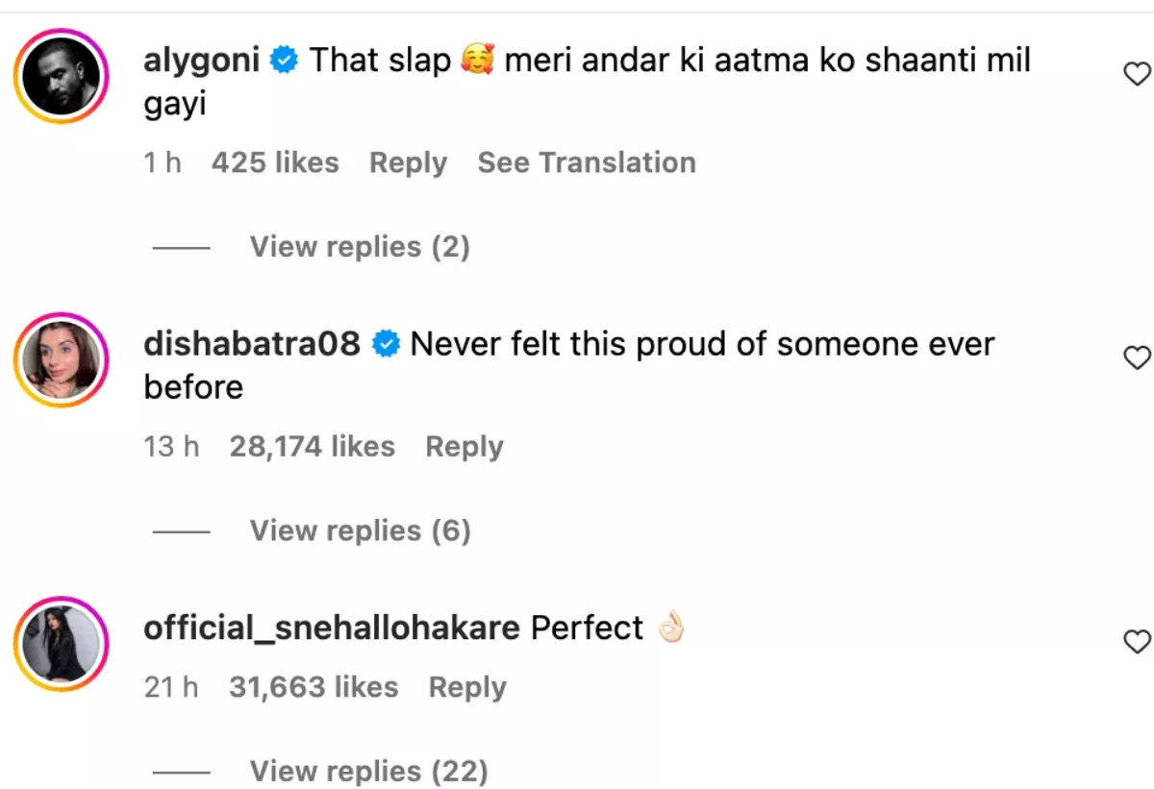Like dishabatra08's comment with the heart
The width and height of the screenshot is (1154, 789).
pos(1137,358)
